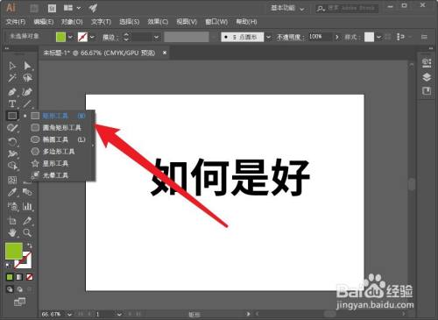Select the Pen tool
This screenshot has width=438, height=320.
[x=12, y=92]
